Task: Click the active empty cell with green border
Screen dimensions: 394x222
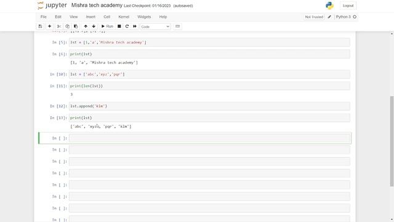Action: coord(209,138)
